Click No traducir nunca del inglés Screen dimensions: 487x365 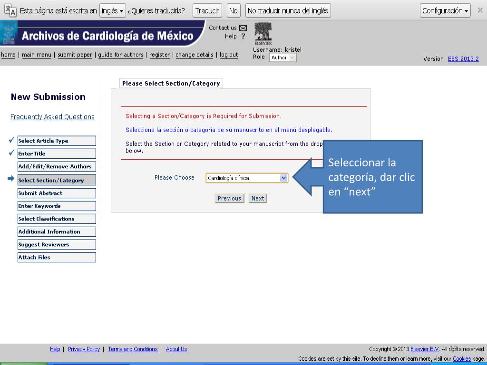[288, 10]
